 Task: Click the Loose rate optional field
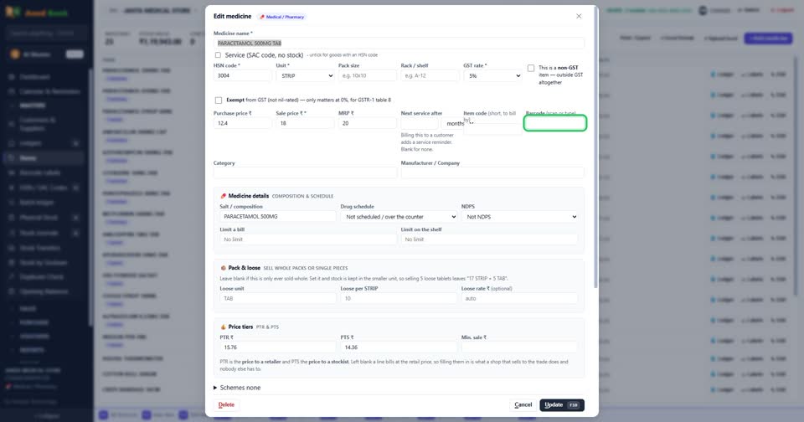[519, 298]
